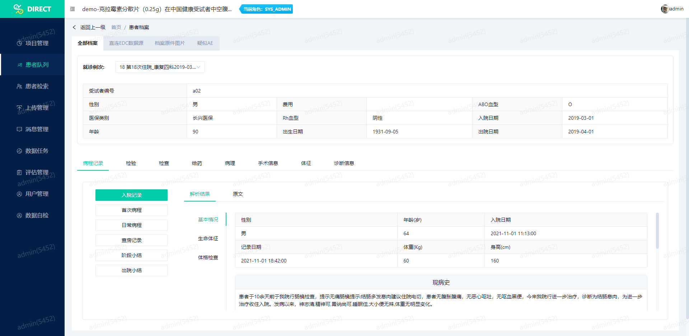Viewport: 689px width, 336px height.
Task: Open the 就诊例次 dropdown selector
Action: pos(160,67)
